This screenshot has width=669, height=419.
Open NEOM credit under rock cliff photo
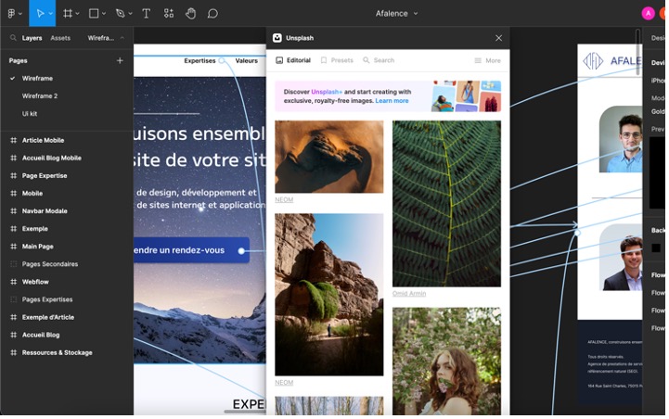[284, 382]
